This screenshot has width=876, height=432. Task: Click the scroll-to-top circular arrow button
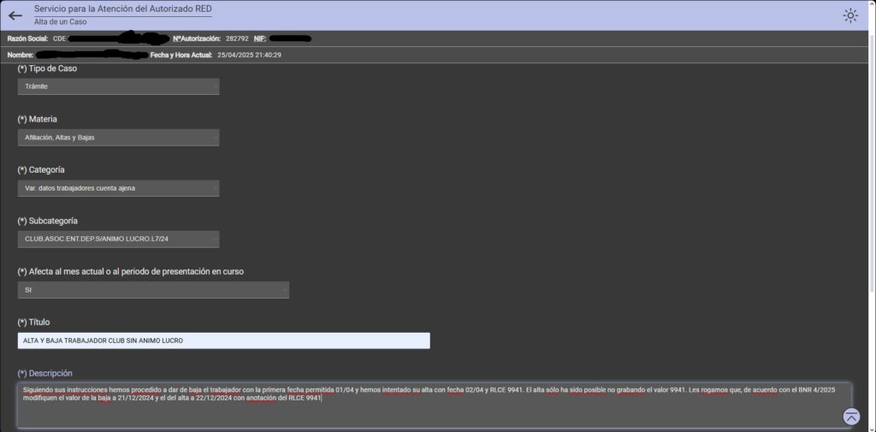coord(851,417)
